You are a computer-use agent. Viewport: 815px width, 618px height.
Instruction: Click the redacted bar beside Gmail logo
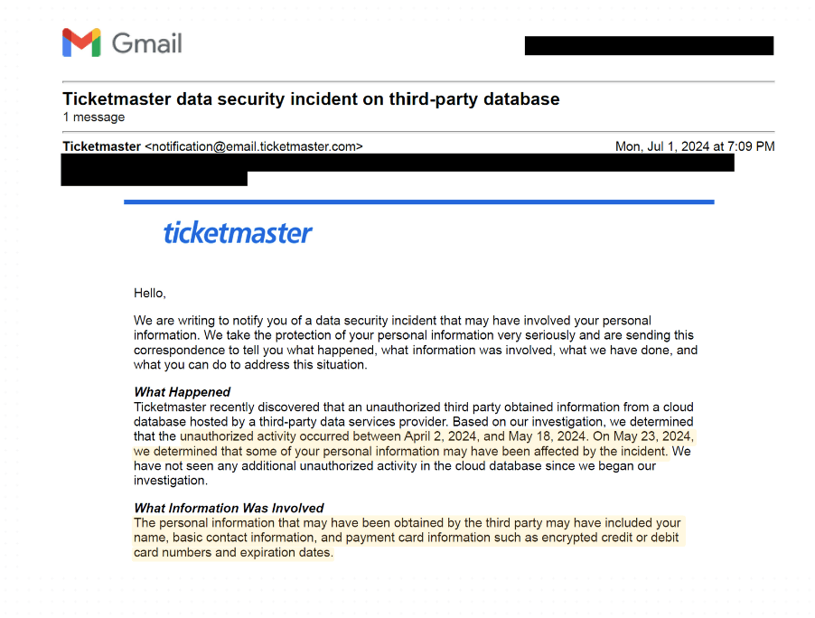(649, 45)
